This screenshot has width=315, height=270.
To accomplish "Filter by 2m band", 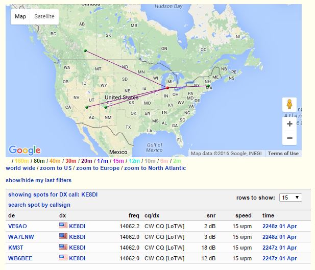I will 177,161.
